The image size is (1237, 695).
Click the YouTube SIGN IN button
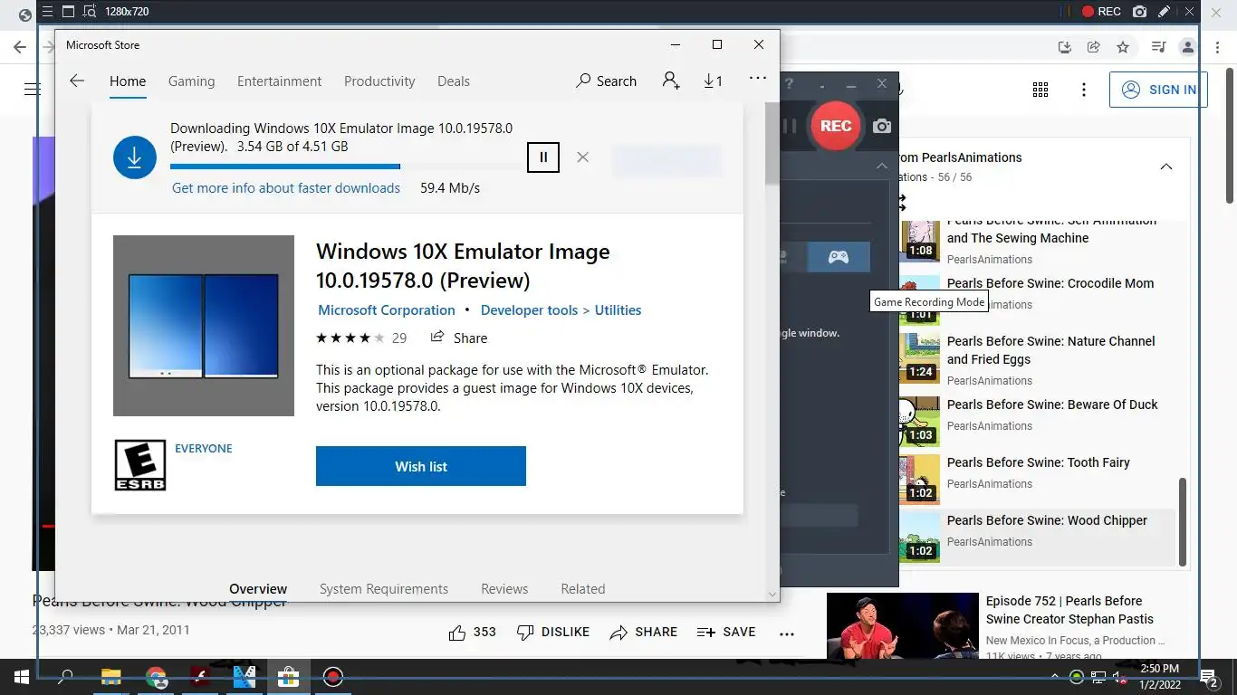coord(1158,90)
